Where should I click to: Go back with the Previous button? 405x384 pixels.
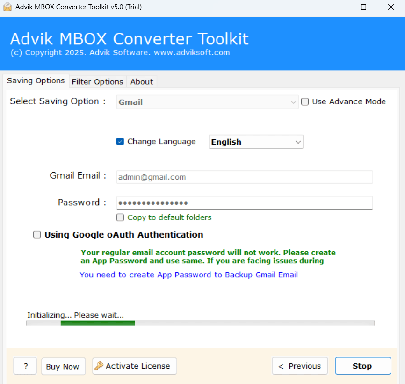point(300,366)
